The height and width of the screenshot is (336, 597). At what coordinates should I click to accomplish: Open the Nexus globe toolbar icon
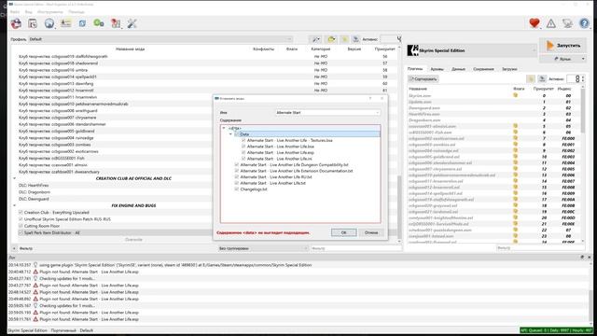coord(49,23)
